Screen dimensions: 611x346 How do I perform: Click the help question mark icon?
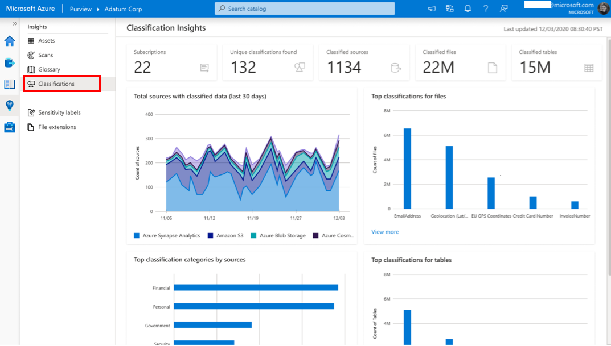point(485,8)
